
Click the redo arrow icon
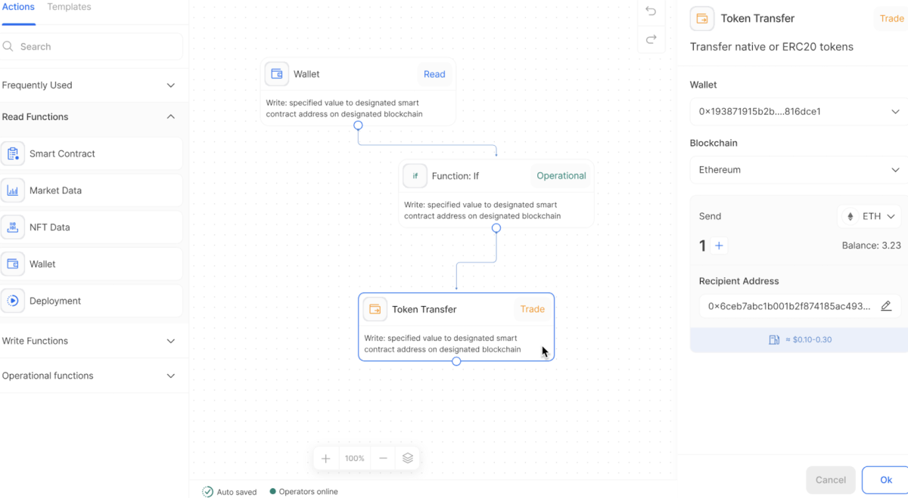coord(651,39)
